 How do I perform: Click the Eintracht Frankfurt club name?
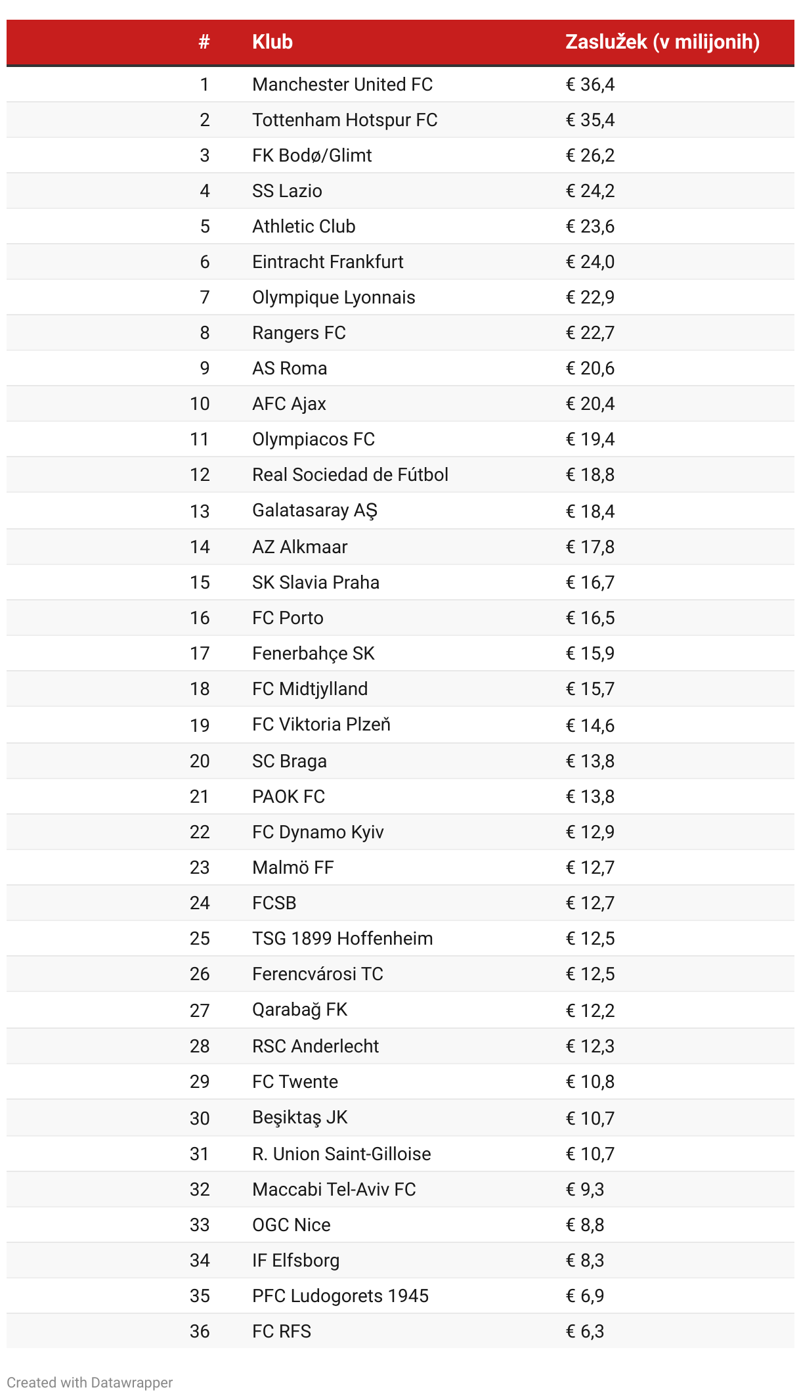(328, 261)
